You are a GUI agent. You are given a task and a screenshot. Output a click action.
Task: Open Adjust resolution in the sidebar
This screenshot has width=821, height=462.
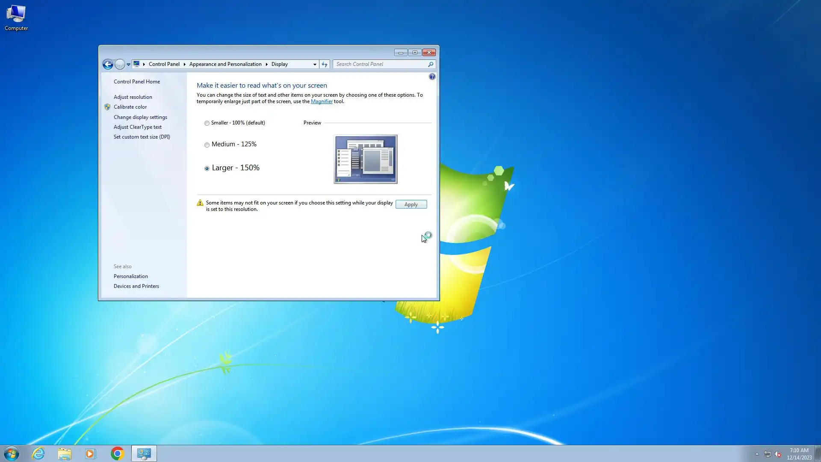pos(133,97)
